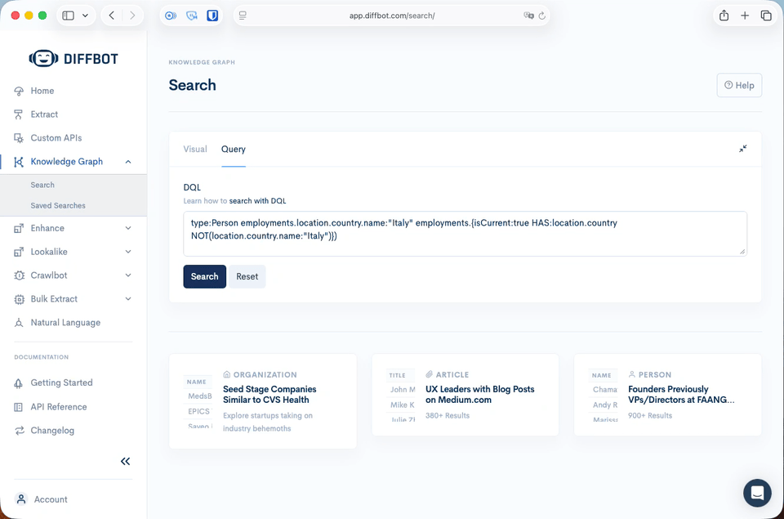This screenshot has width=784, height=519.
Task: Open the chat support widget
Action: [757, 493]
